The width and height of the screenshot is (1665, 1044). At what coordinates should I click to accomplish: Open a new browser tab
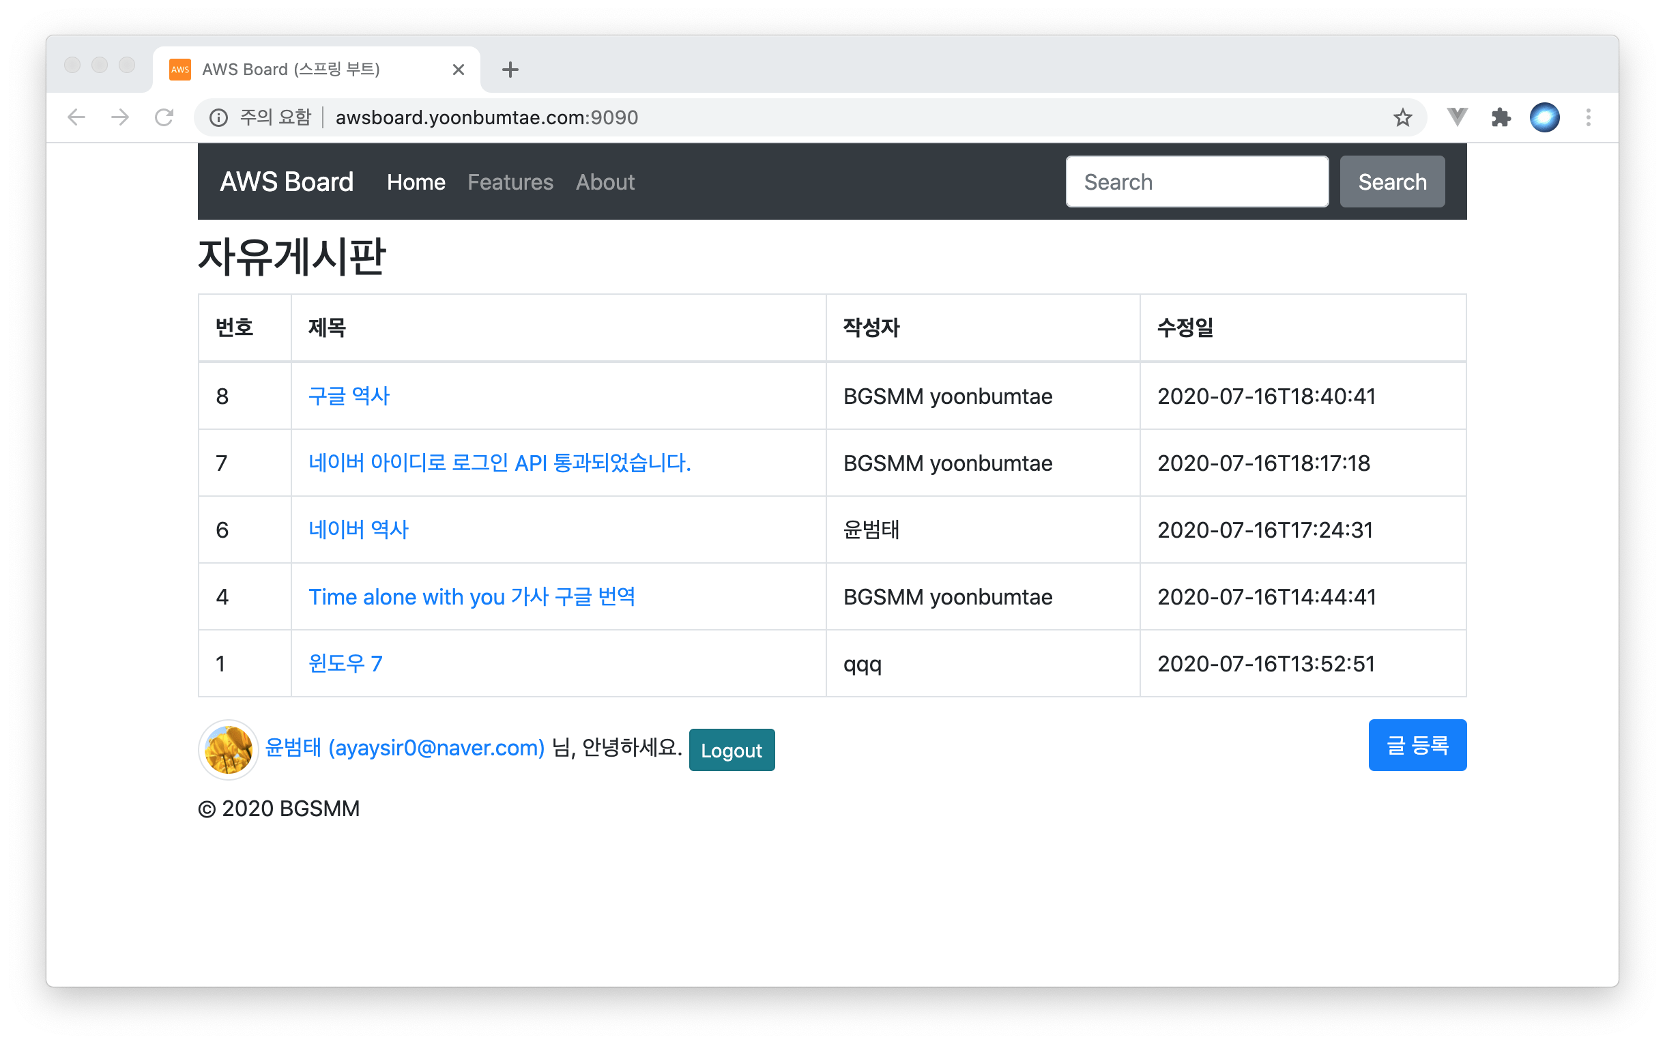(510, 70)
